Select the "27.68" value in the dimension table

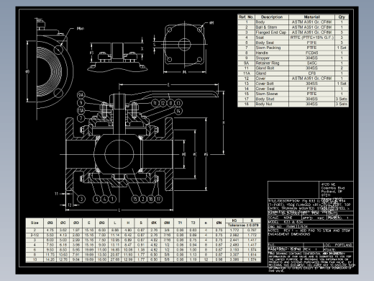pyautogui.click(x=115, y=259)
